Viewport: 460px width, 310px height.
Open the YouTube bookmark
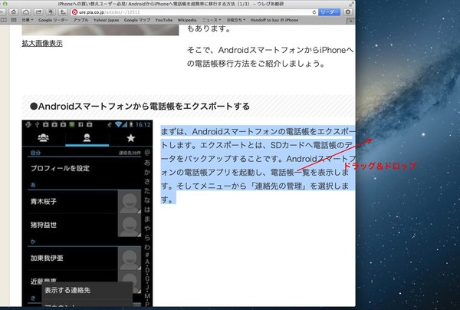coord(163,21)
